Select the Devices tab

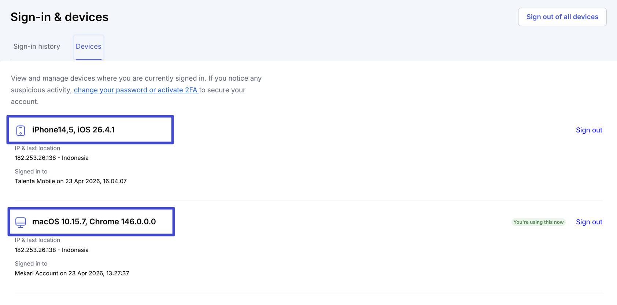pyautogui.click(x=88, y=47)
